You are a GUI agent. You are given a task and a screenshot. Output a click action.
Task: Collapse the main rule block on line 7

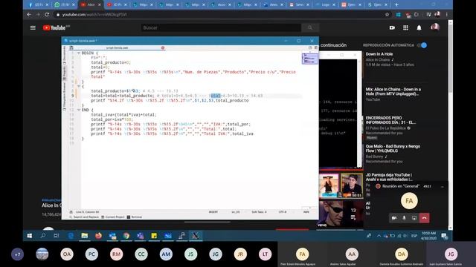tap(79, 86)
